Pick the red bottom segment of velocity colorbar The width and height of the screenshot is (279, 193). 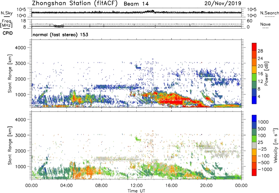click(254, 172)
